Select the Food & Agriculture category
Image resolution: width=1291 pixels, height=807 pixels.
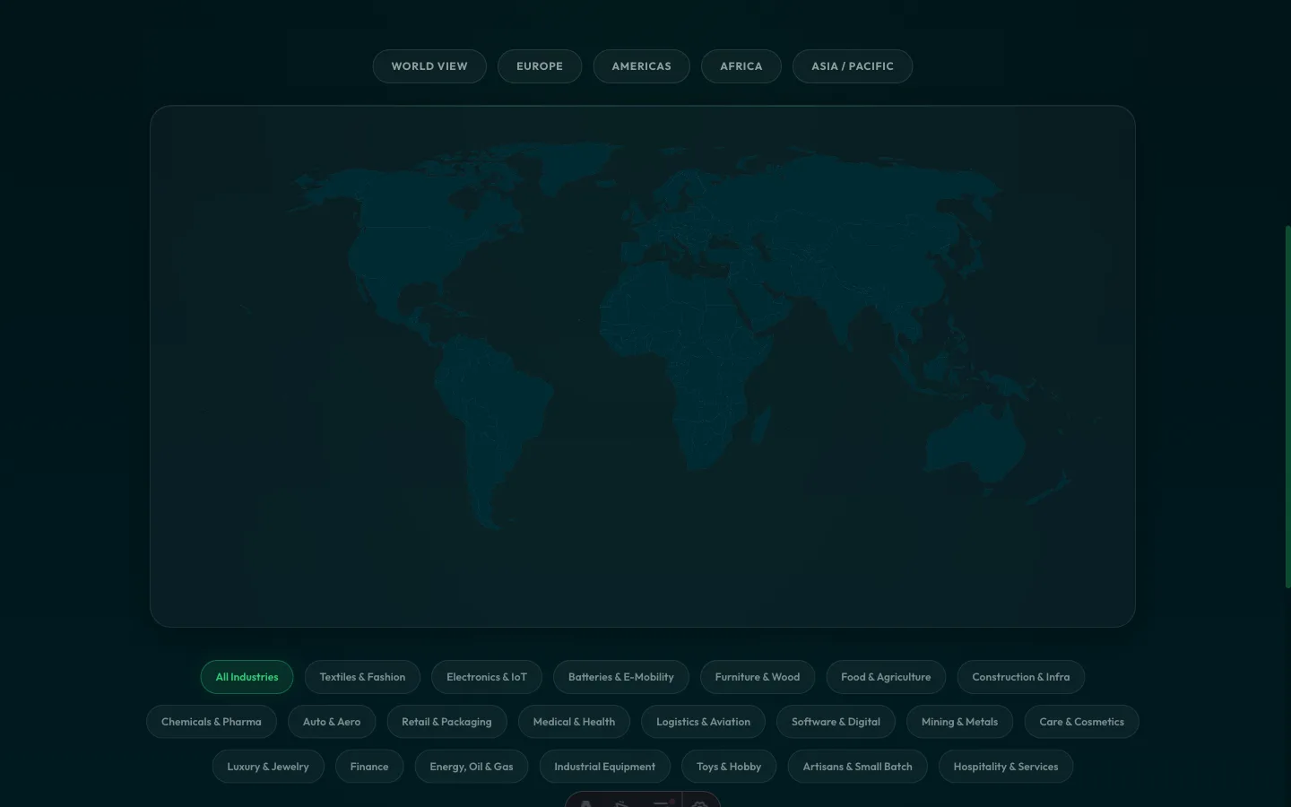[x=886, y=677]
